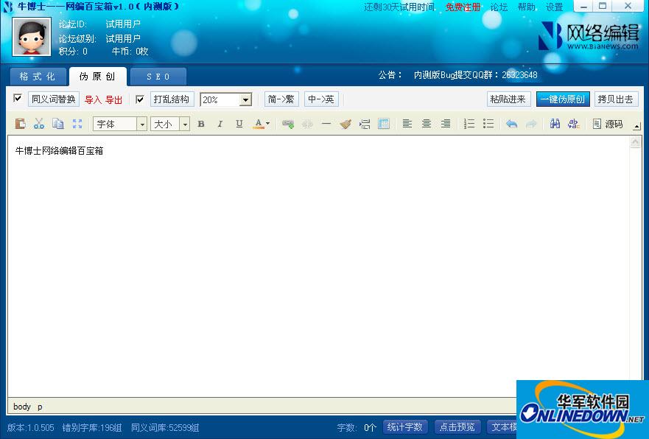This screenshot has width=649, height=439.
Task: Toggle the 同义词替换 checkbox
Action: click(18, 99)
